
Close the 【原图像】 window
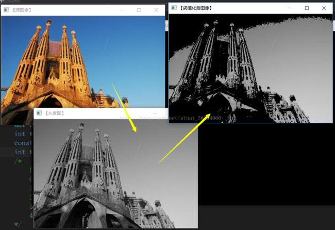156,10
